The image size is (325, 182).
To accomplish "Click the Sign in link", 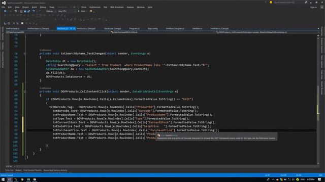I will (x=313, y=7).
